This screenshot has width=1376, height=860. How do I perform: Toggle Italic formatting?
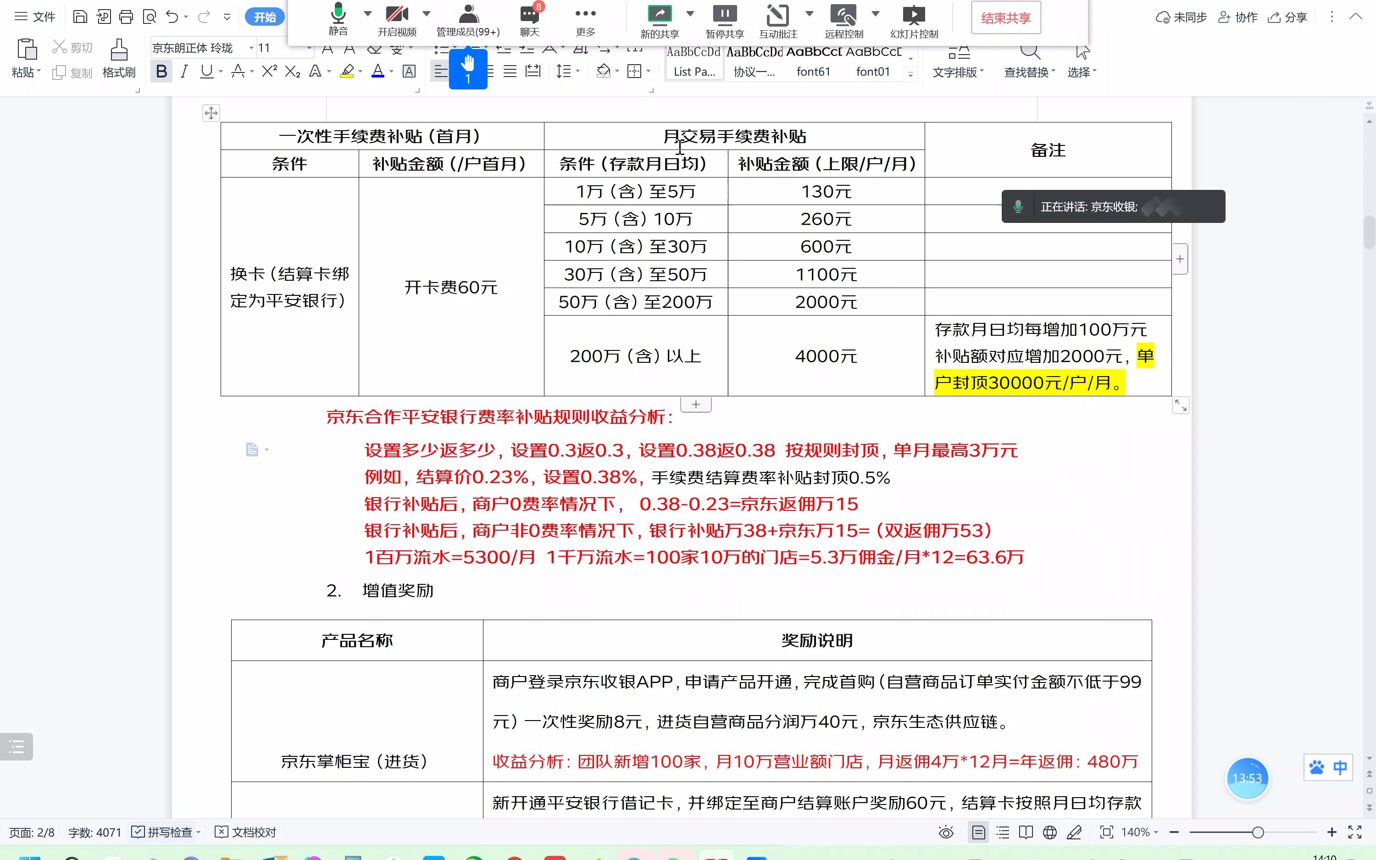(x=183, y=71)
